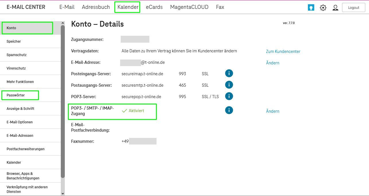Click Ändern link for E-Mail-Adresse
Screen dimensions: 369x196
[272, 63]
